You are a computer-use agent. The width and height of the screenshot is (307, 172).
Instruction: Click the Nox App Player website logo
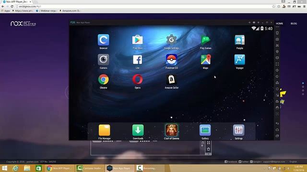point(24,23)
